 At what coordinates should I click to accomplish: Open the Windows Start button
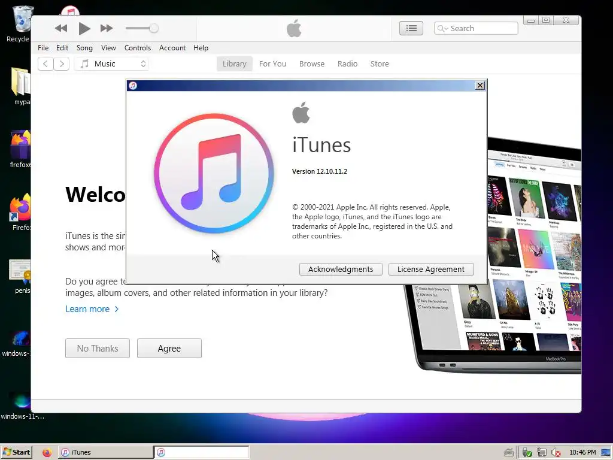click(x=16, y=452)
